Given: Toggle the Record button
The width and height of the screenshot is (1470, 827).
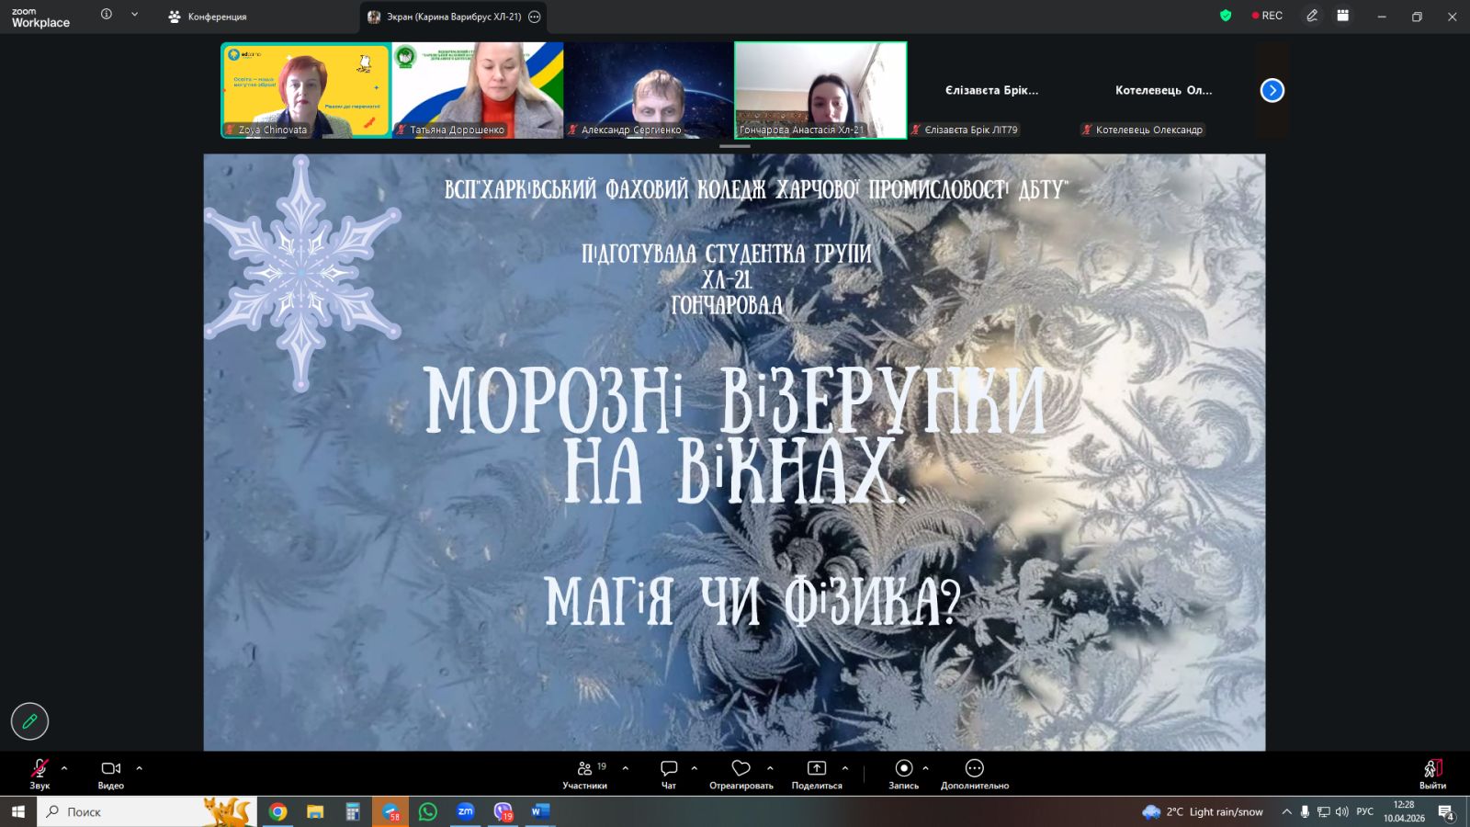Looking at the screenshot, I should click(903, 769).
